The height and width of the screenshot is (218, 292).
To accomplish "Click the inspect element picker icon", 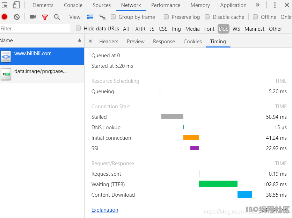I will pyautogui.click(x=5, y=5).
